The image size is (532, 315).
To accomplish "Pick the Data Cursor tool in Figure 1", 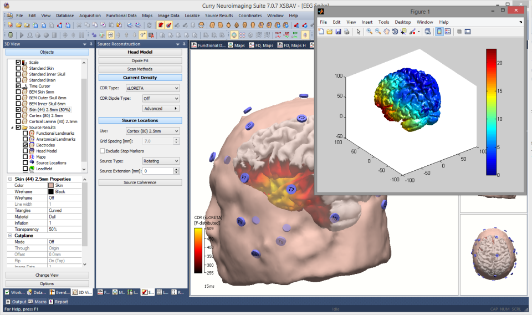I will 403,32.
